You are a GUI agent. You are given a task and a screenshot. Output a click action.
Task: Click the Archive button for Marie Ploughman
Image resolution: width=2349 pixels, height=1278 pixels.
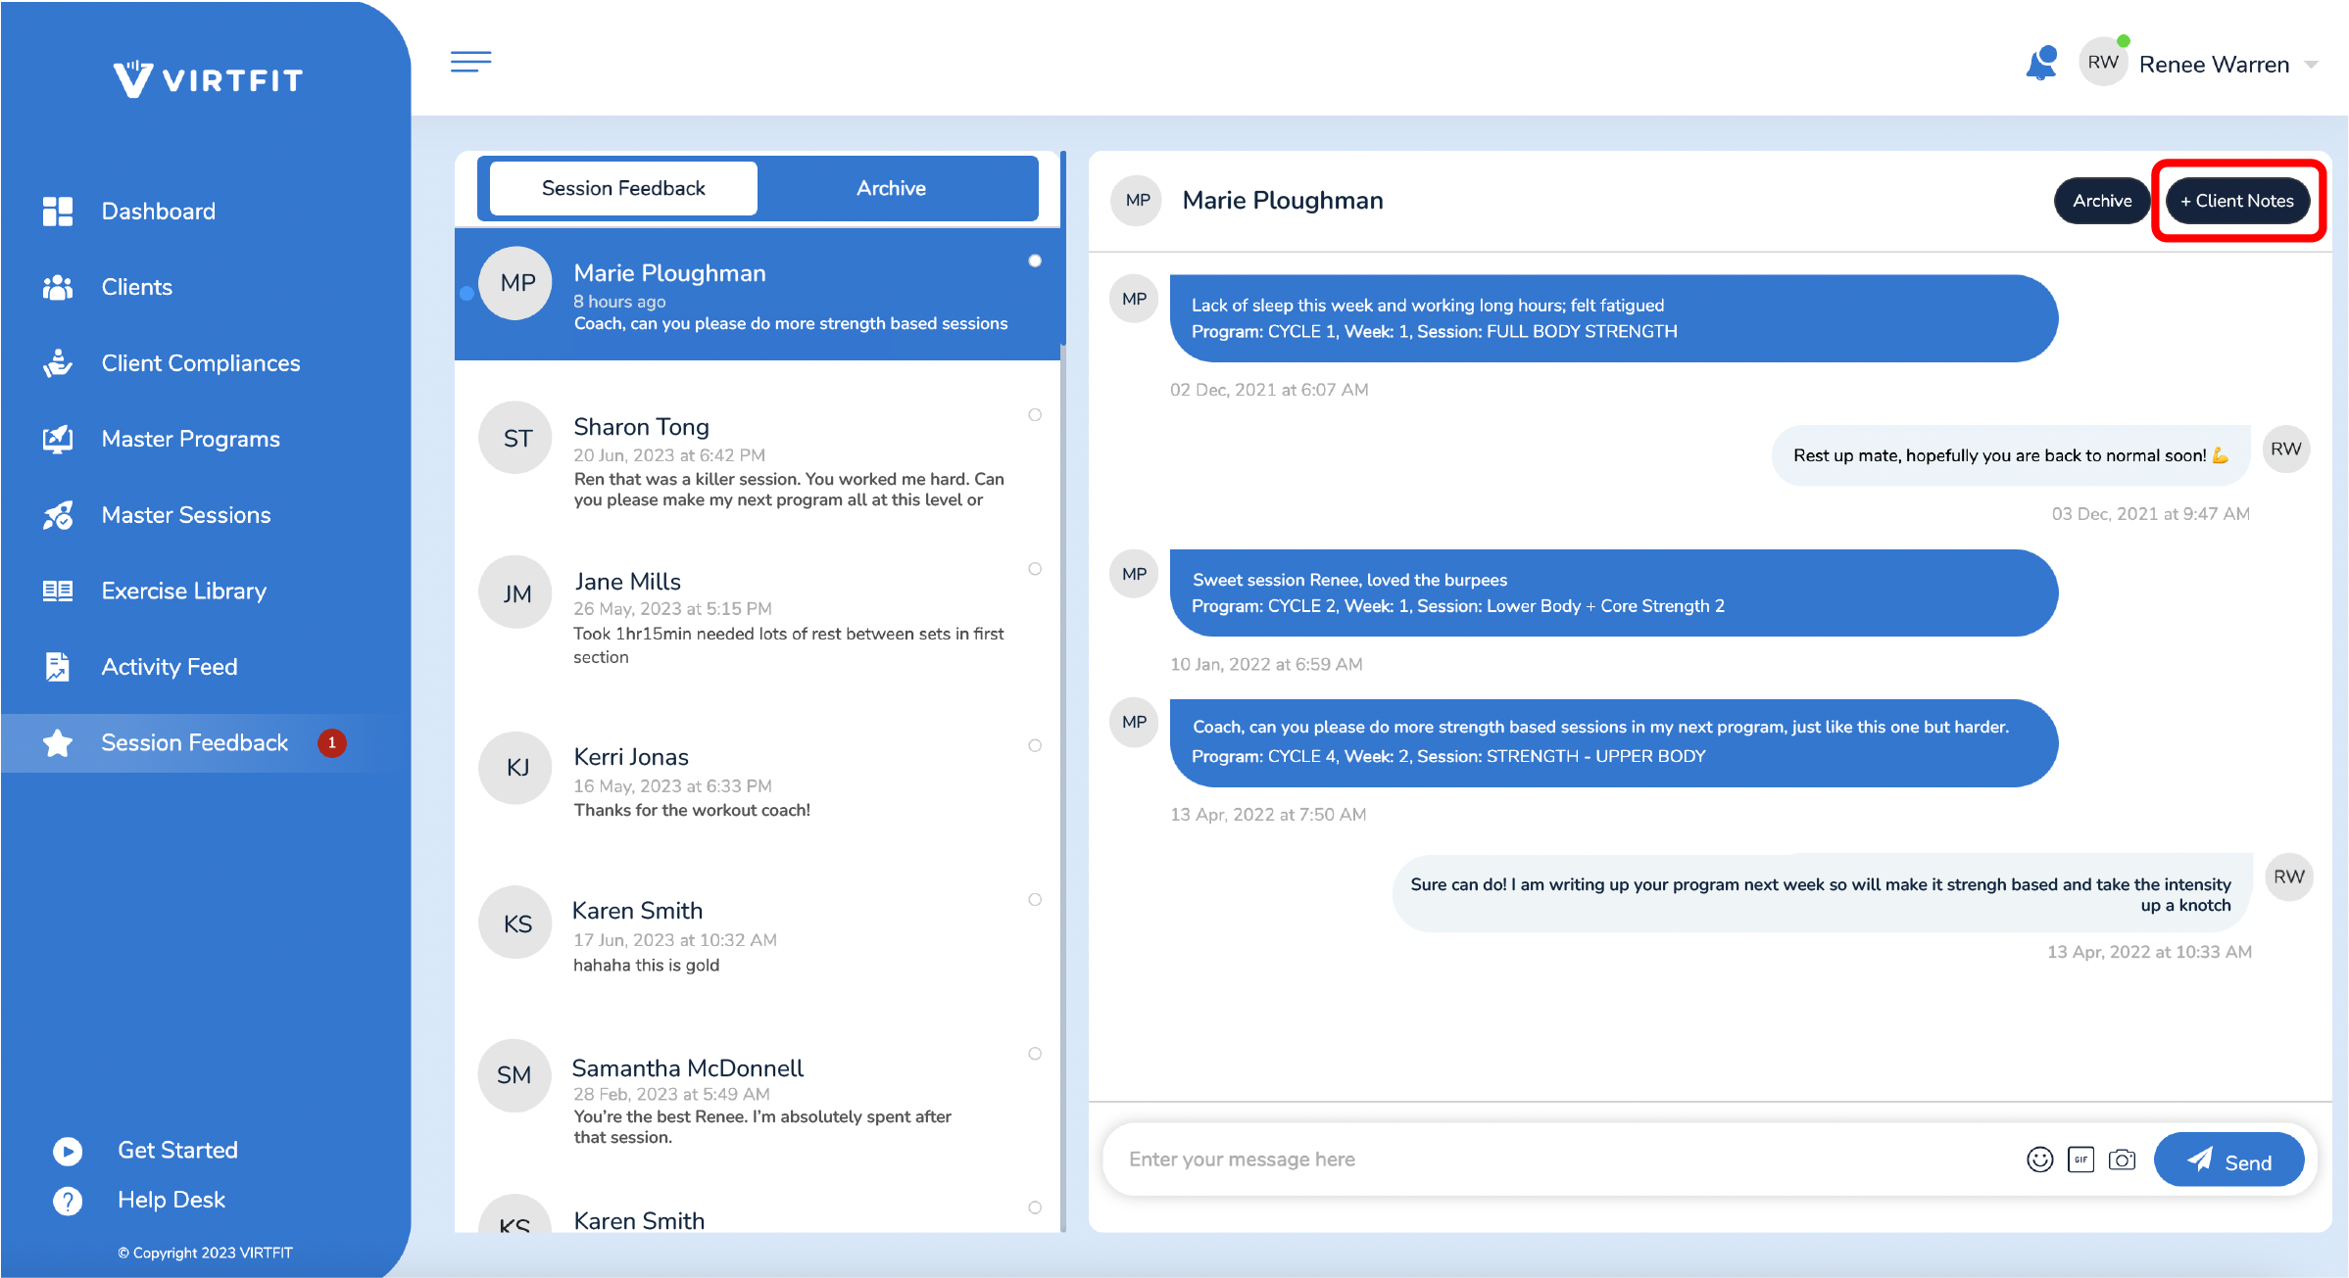click(x=2102, y=201)
